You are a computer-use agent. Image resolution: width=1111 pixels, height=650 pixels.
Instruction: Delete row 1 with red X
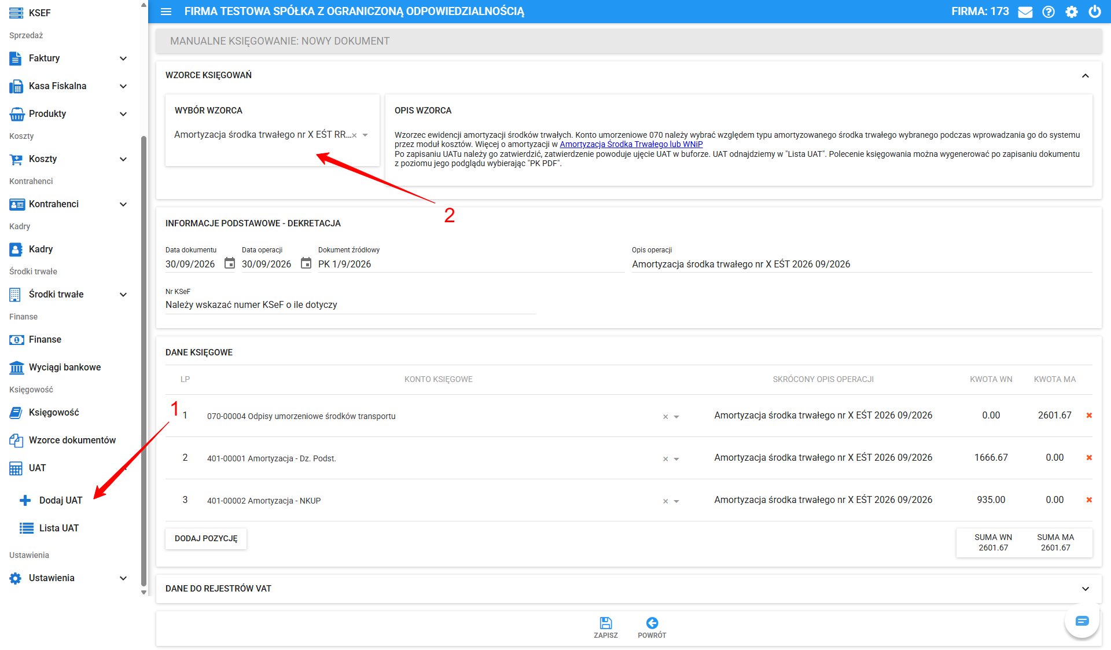pyautogui.click(x=1089, y=416)
